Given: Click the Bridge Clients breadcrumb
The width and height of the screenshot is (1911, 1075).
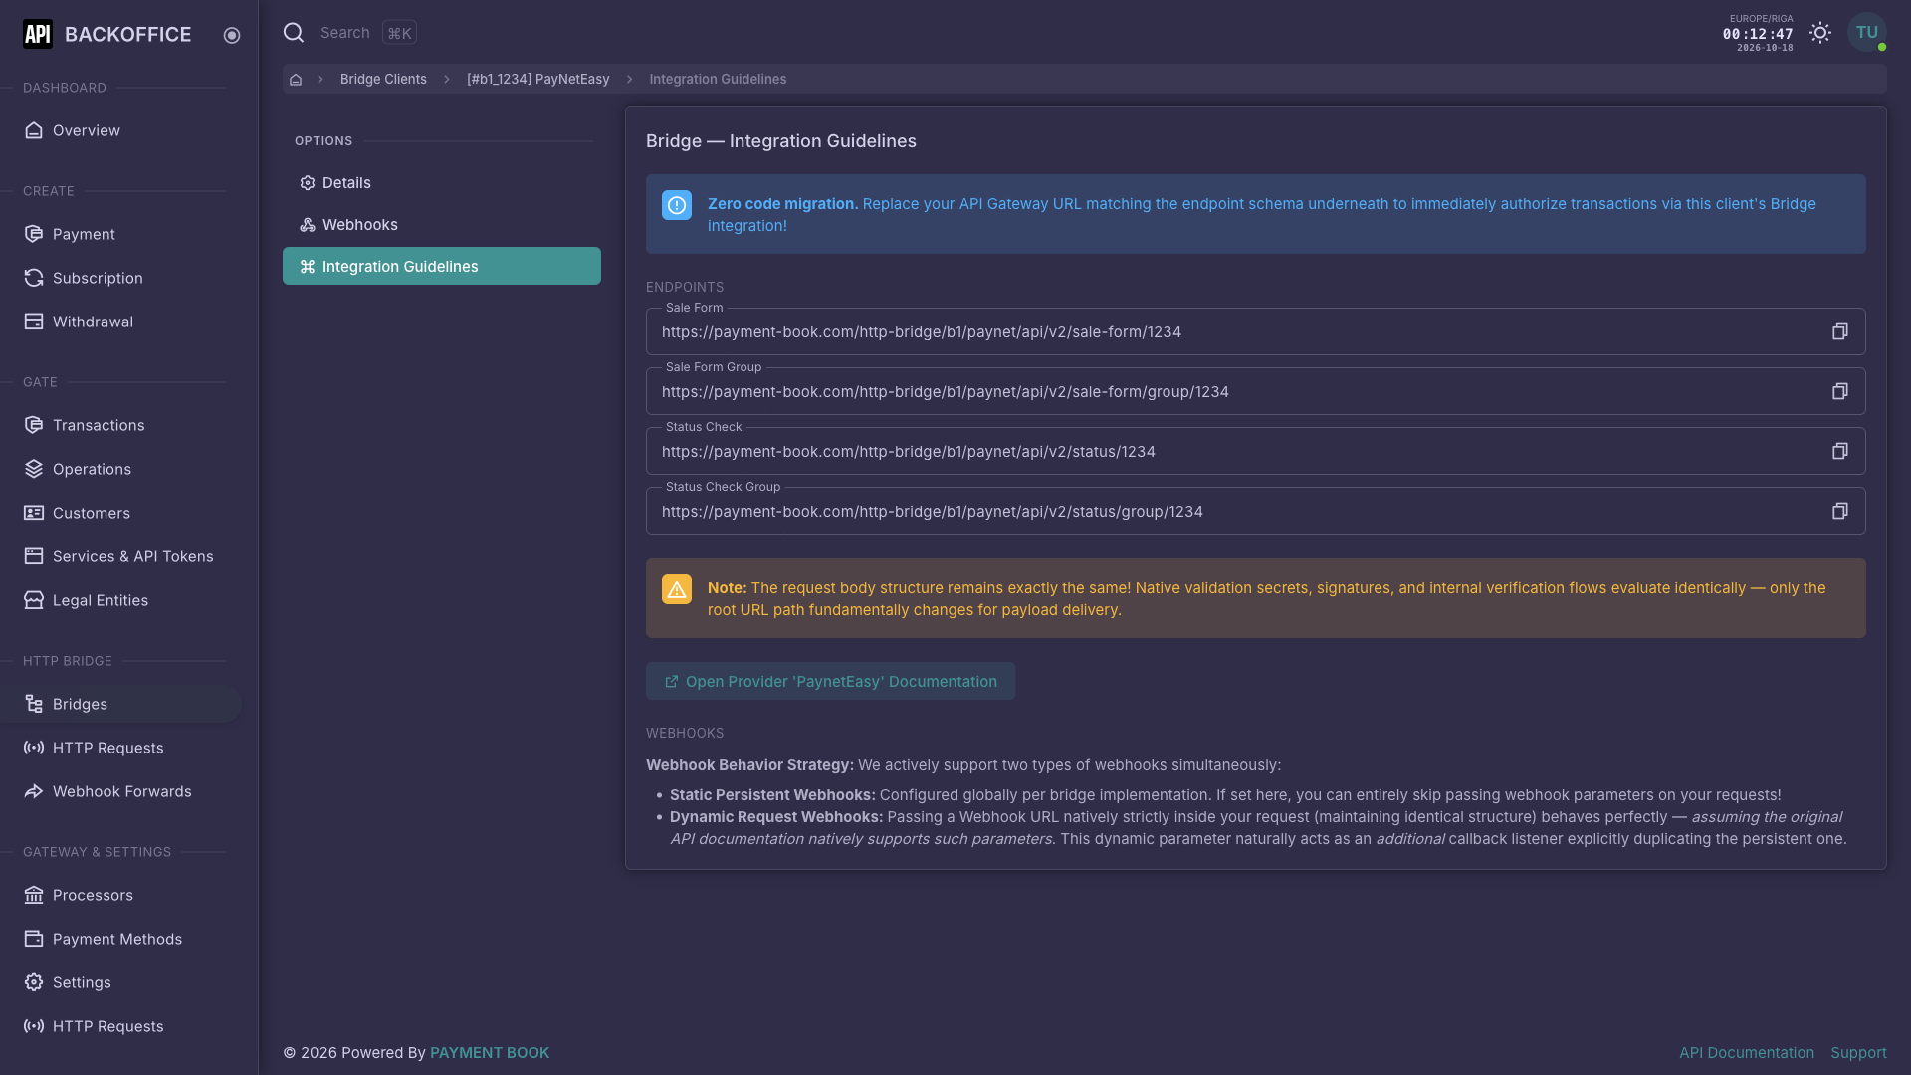Looking at the screenshot, I should [x=383, y=79].
